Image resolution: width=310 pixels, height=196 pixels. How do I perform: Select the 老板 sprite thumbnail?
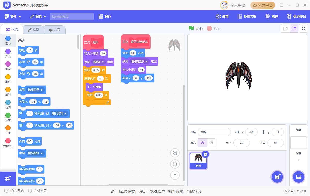(x=198, y=160)
